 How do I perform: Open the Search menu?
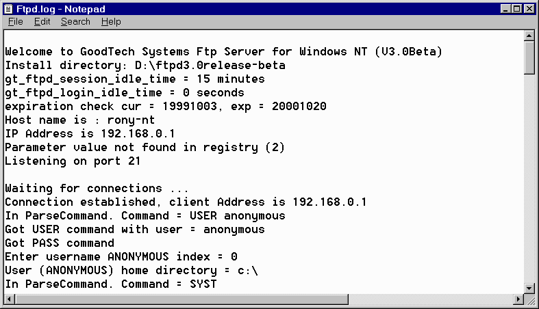pos(75,22)
